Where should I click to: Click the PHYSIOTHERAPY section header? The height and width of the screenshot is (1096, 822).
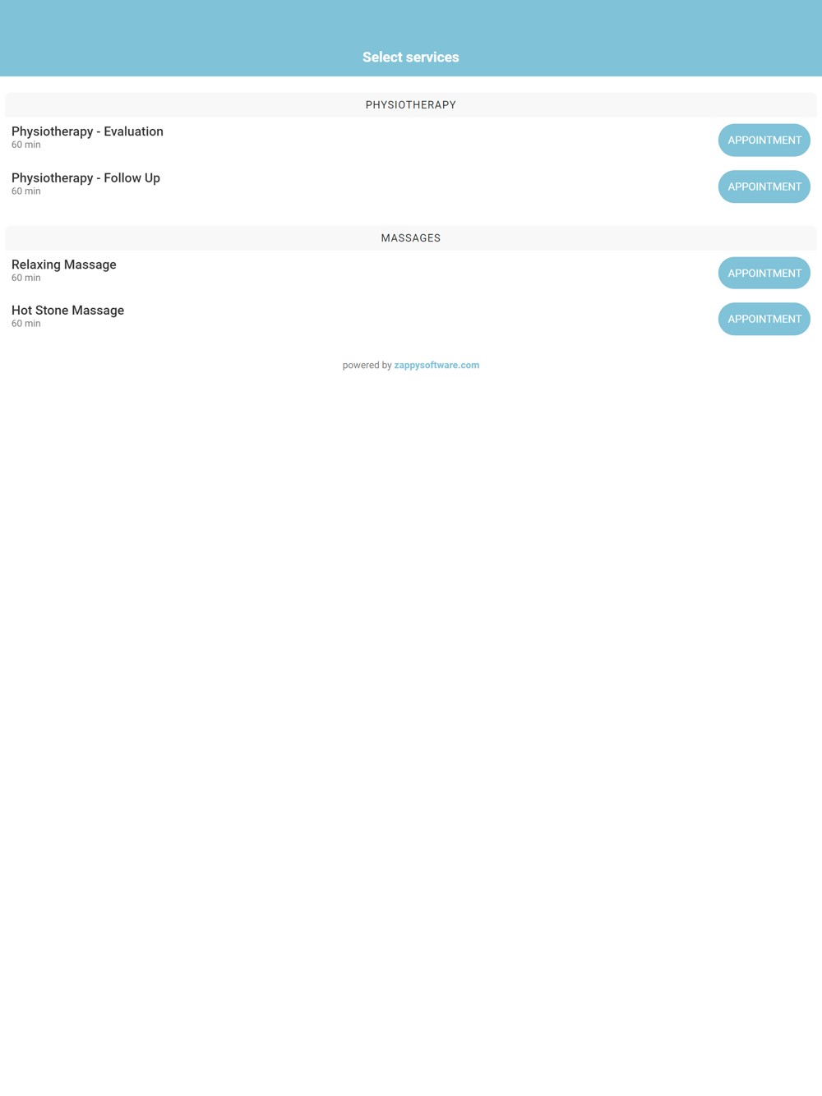click(411, 105)
